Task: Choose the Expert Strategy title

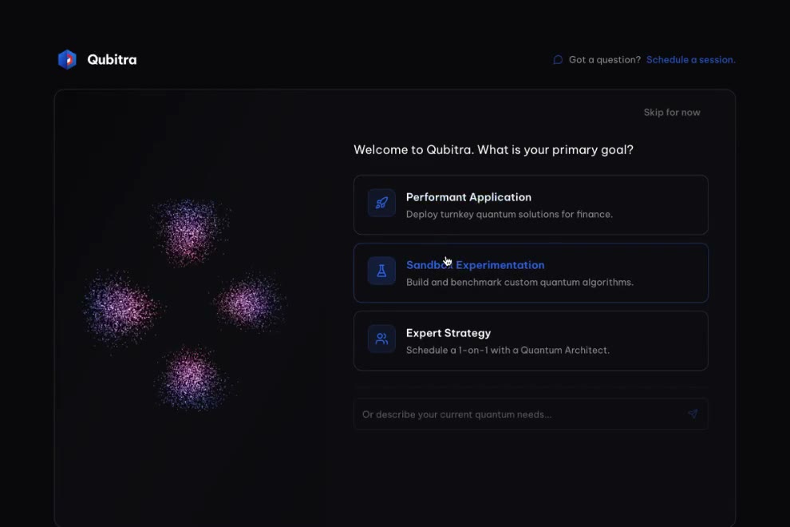Action: (448, 333)
